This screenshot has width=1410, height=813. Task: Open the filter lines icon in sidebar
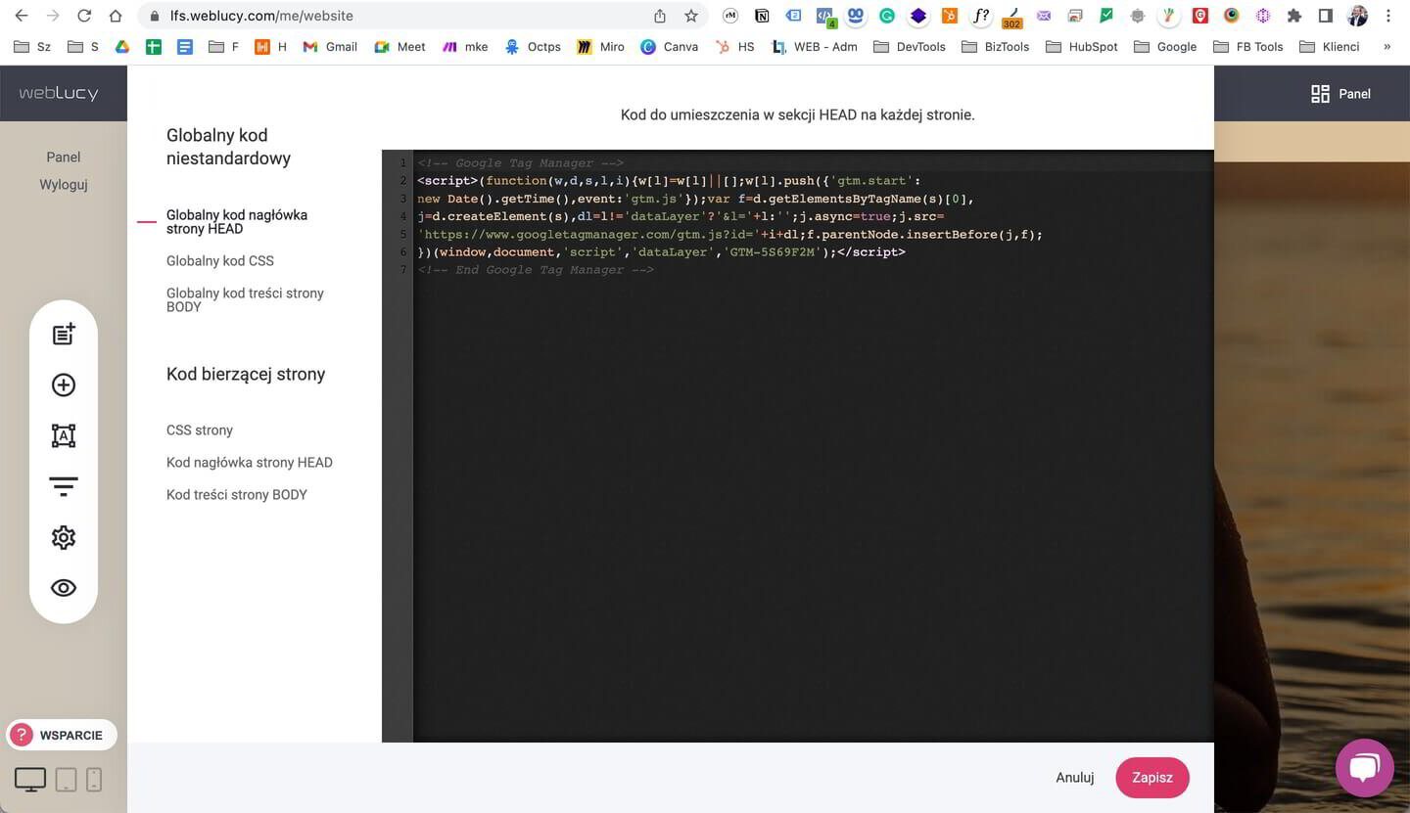(63, 486)
